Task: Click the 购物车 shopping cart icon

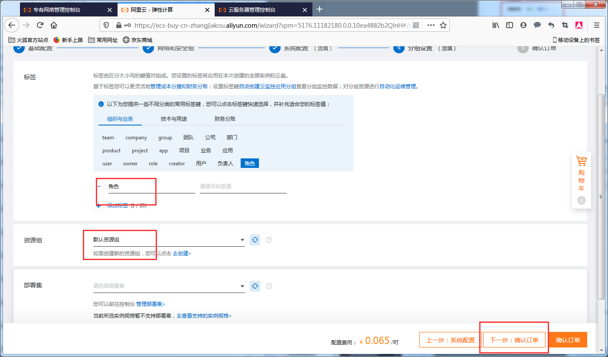Action: coord(581,161)
